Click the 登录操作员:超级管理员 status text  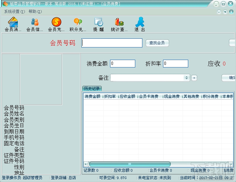click(22, 178)
